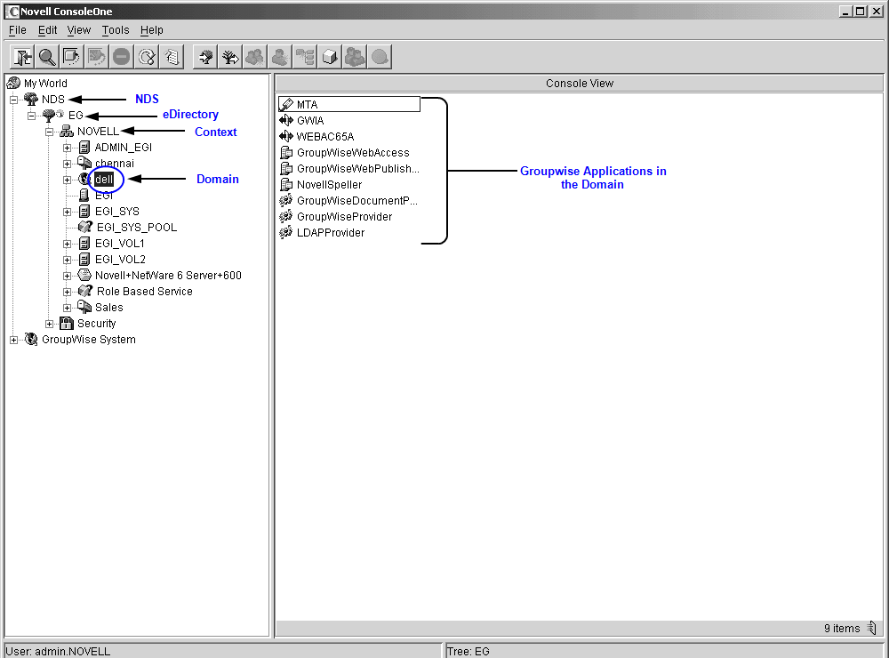Click the greyed-out map with dotted path icon

click(96, 57)
